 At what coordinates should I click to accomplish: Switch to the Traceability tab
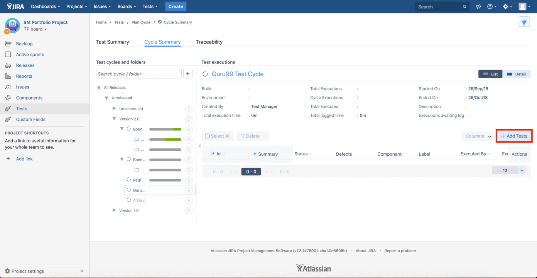click(209, 42)
